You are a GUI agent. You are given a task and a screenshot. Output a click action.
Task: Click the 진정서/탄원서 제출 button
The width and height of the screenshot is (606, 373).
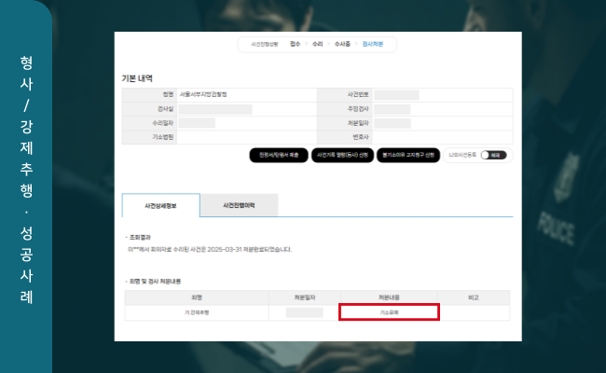277,156
